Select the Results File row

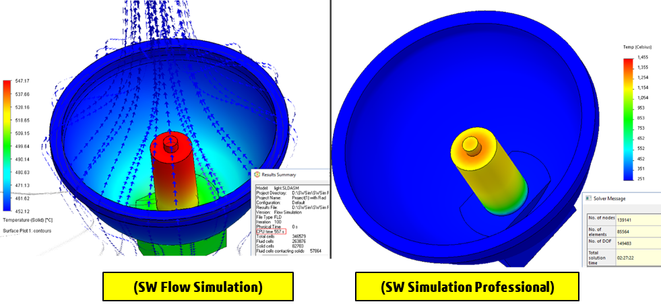coord(292,208)
